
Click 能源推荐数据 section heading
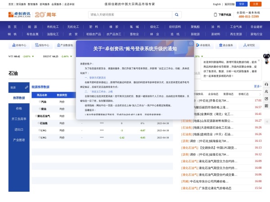40,87
